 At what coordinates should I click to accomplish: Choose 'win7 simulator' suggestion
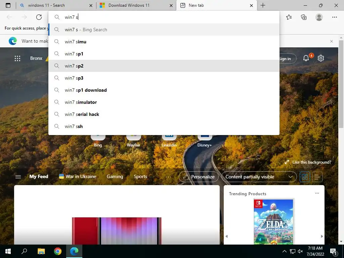164,102
